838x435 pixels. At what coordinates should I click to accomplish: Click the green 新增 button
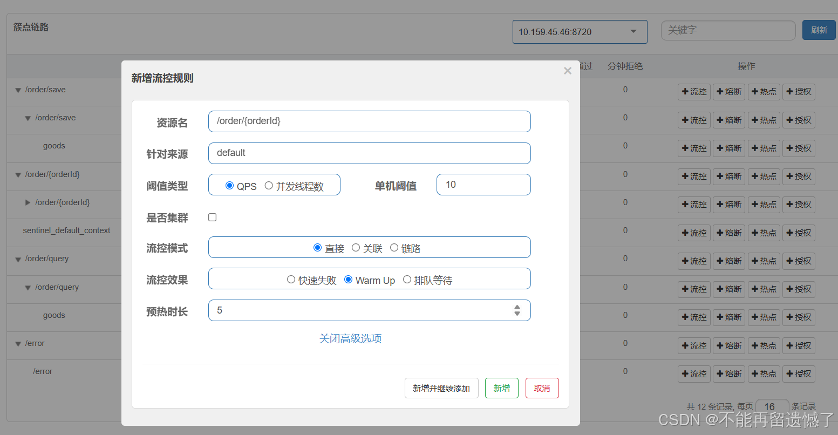pos(502,388)
